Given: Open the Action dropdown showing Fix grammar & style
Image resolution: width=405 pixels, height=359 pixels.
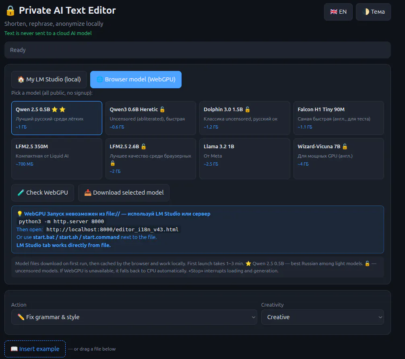Looking at the screenshot, I should pos(134,317).
